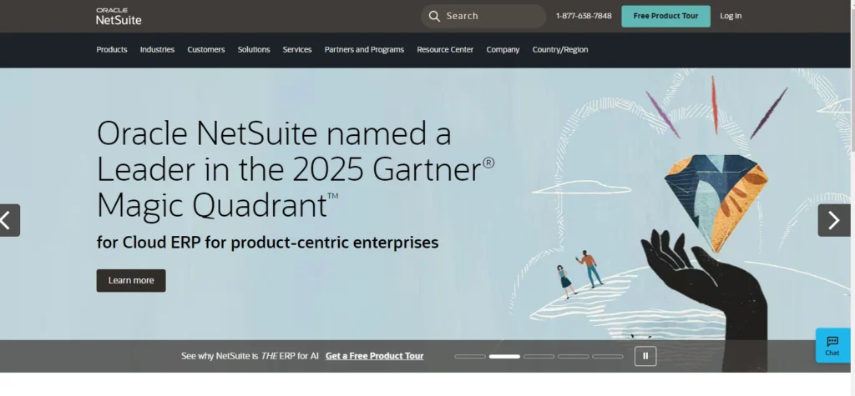Viewport: 855px width, 396px height.
Task: Open the Company menu
Action: (x=503, y=49)
